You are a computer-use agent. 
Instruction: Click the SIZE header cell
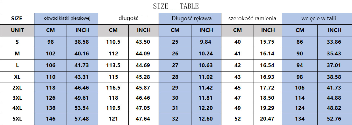click(x=17, y=19)
